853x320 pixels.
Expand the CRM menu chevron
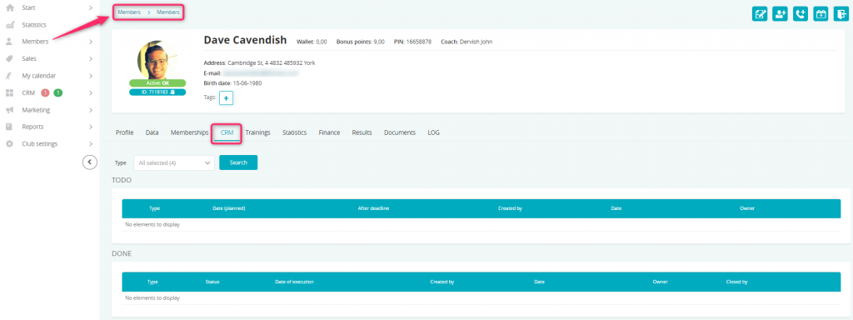[x=91, y=93]
